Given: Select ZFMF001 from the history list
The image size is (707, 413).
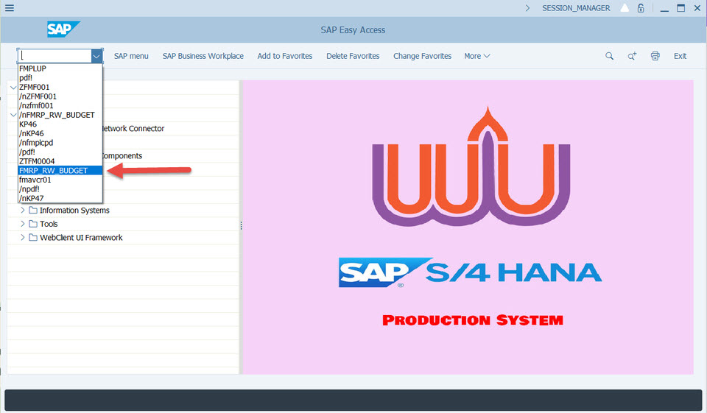Looking at the screenshot, I should click(x=60, y=87).
